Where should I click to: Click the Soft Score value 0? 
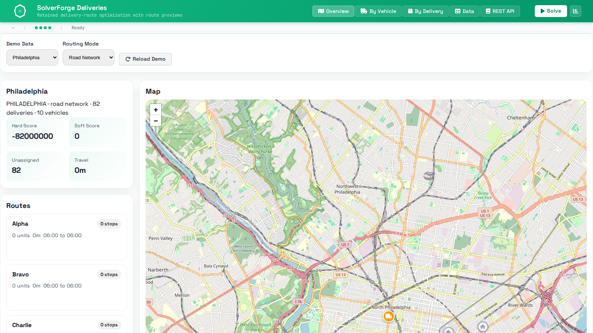(x=77, y=136)
